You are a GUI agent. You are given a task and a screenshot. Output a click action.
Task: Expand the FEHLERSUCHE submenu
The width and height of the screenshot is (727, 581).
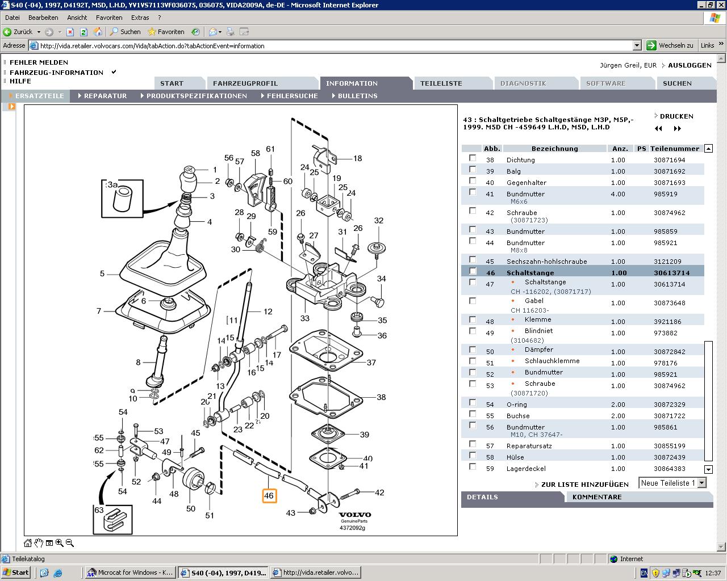(290, 96)
